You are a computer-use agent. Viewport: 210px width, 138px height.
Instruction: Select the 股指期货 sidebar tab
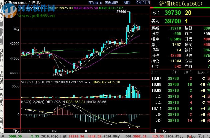click(1, 78)
